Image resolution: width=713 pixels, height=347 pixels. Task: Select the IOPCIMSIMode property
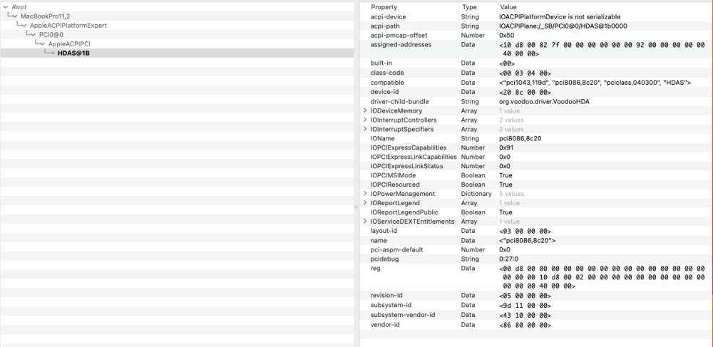[394, 175]
